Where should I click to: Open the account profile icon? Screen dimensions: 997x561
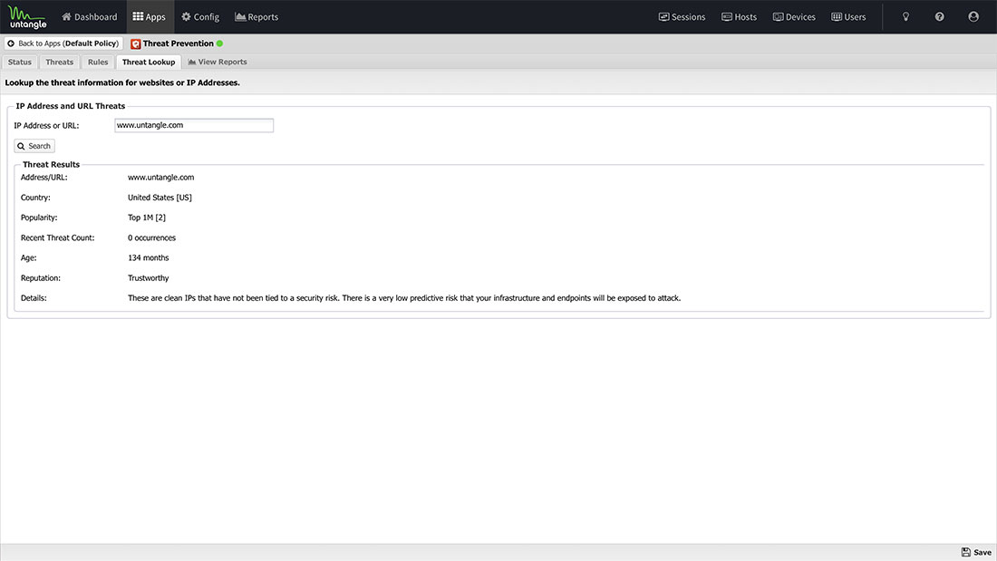[973, 17]
